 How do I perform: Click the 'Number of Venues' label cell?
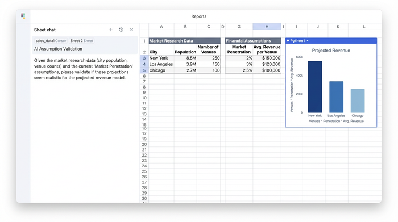click(x=209, y=49)
